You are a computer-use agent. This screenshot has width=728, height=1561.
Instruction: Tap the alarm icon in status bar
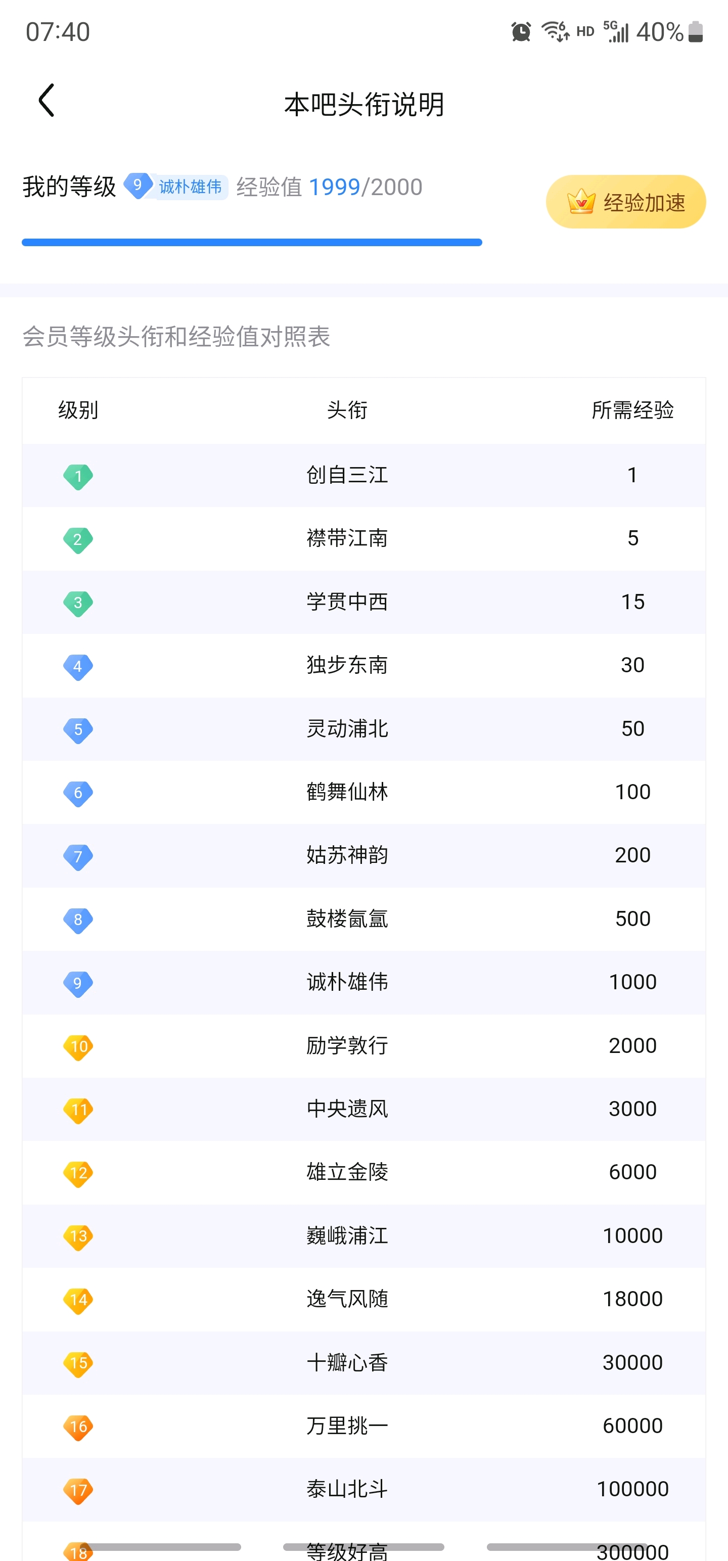point(521,31)
